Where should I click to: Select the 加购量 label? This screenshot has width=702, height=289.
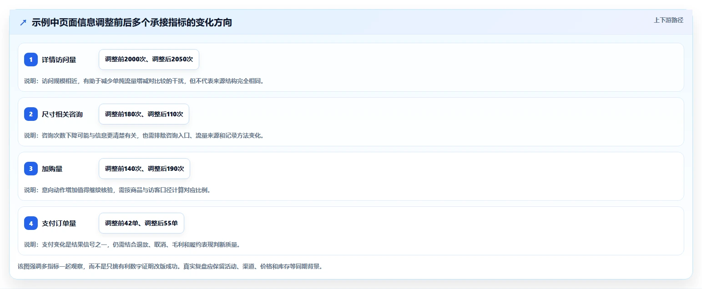click(x=52, y=169)
